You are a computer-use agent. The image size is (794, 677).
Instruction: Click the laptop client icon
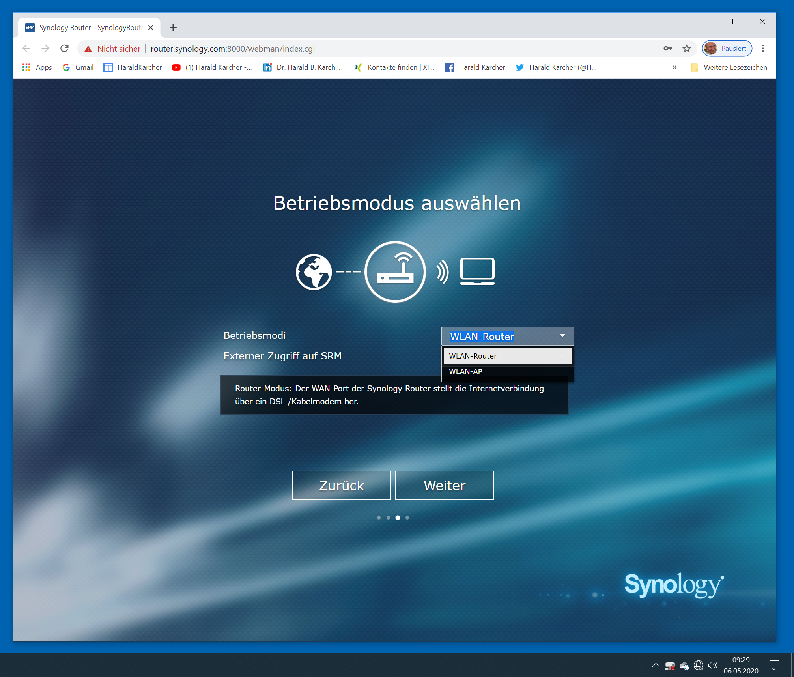pyautogui.click(x=477, y=271)
